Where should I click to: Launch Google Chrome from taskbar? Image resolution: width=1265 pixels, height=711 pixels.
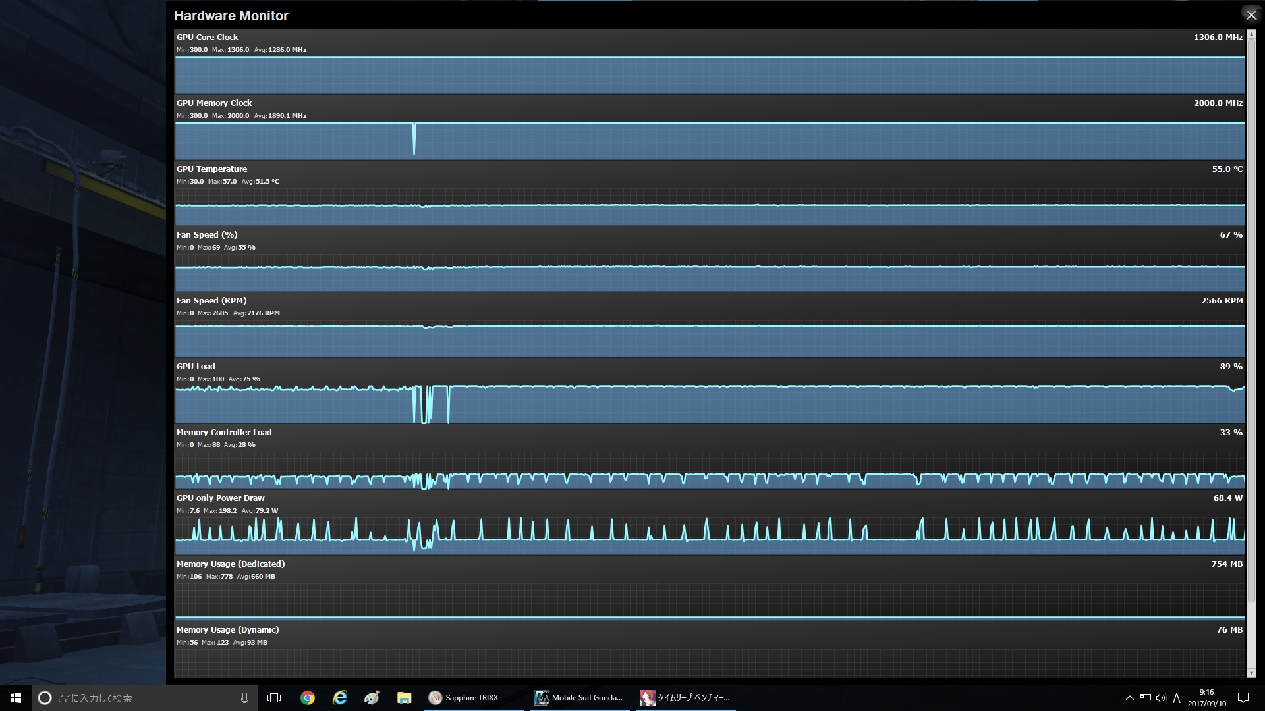click(307, 698)
